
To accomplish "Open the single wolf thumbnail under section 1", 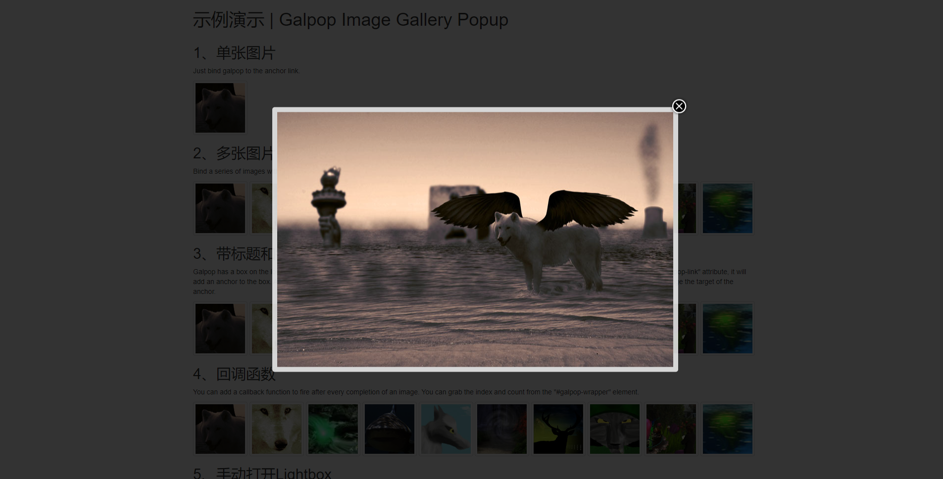I will [220, 108].
